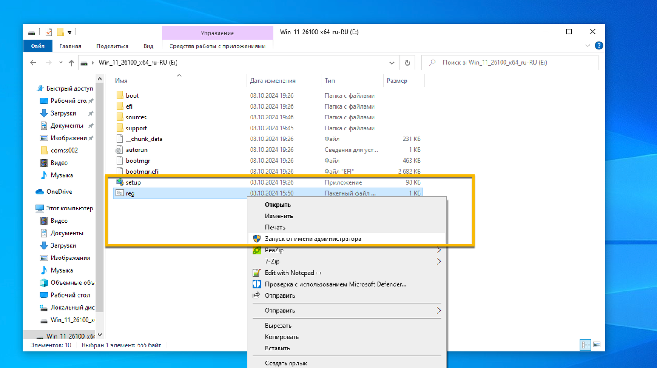
Task: Go up one level with the Up arrow
Action: click(71, 63)
